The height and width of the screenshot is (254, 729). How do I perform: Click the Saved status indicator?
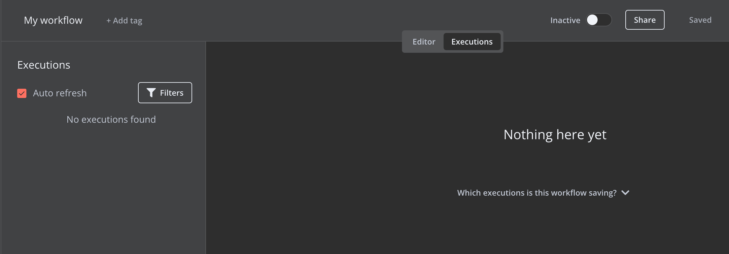coord(700,20)
